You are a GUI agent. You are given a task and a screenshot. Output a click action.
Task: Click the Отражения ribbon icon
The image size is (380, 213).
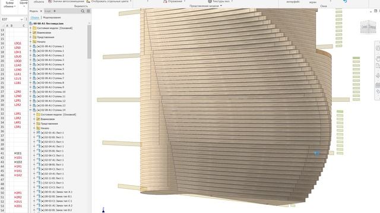165,1
